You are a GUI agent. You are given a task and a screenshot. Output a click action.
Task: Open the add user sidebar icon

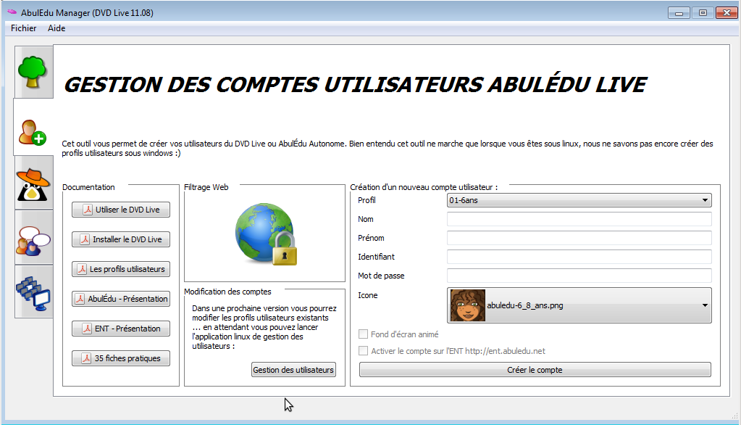(x=33, y=132)
